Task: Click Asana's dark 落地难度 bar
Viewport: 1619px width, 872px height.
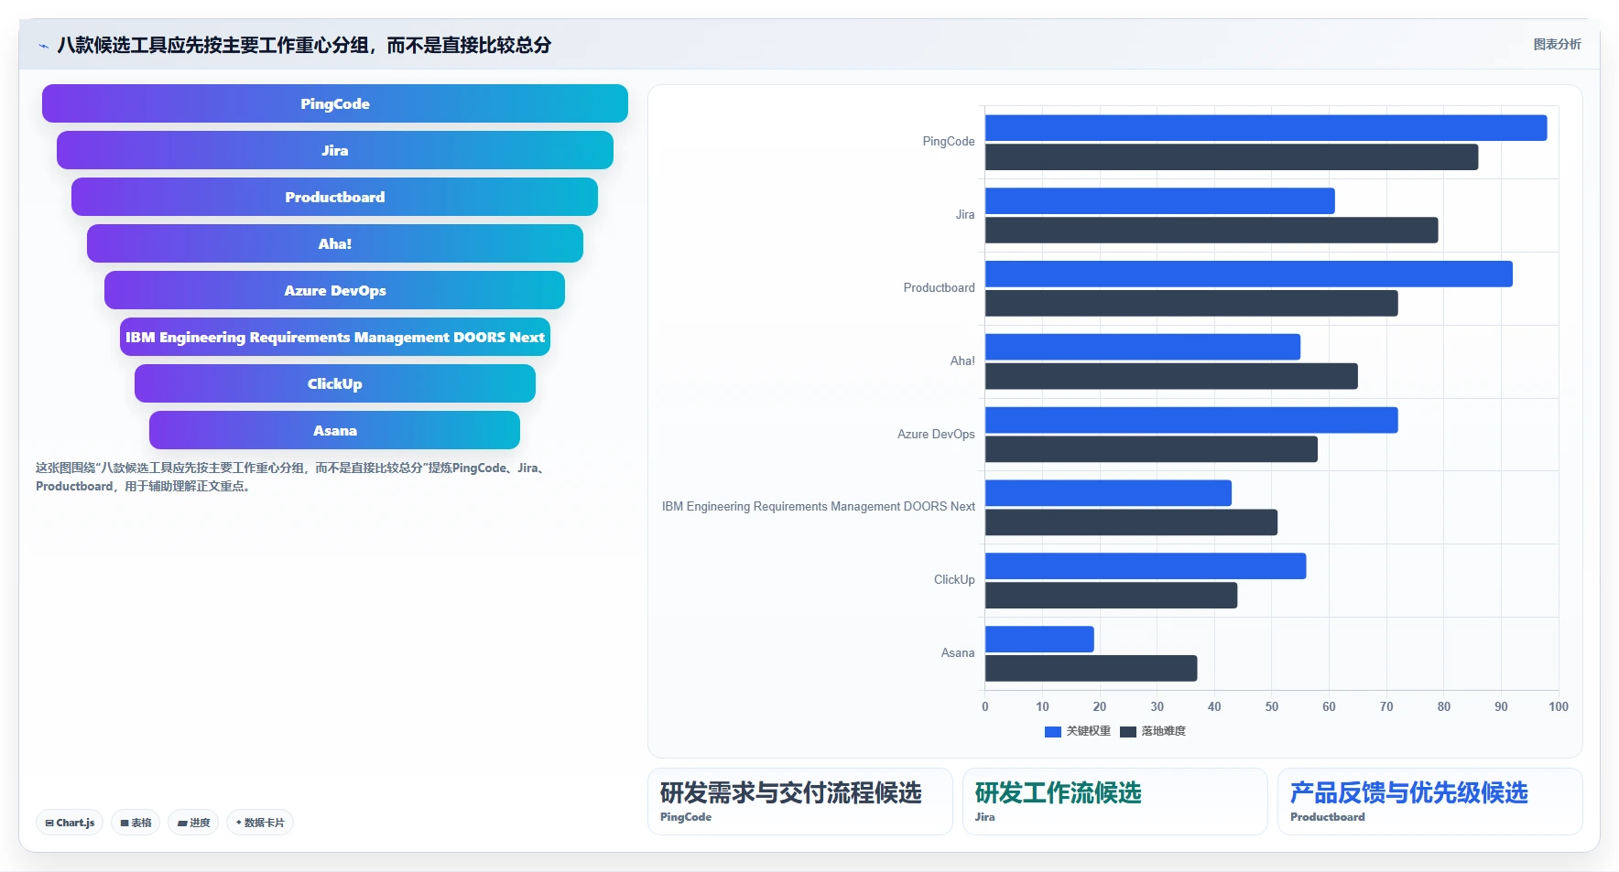Action: point(1091,669)
